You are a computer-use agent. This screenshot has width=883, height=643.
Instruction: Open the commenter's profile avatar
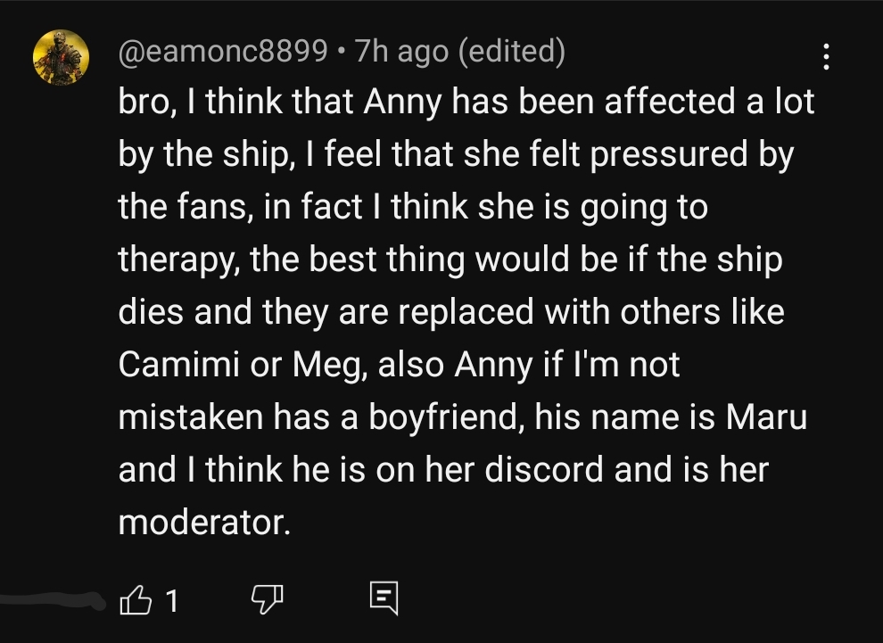[x=61, y=58]
